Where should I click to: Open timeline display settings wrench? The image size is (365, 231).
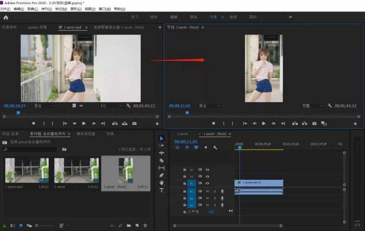tap(215, 147)
